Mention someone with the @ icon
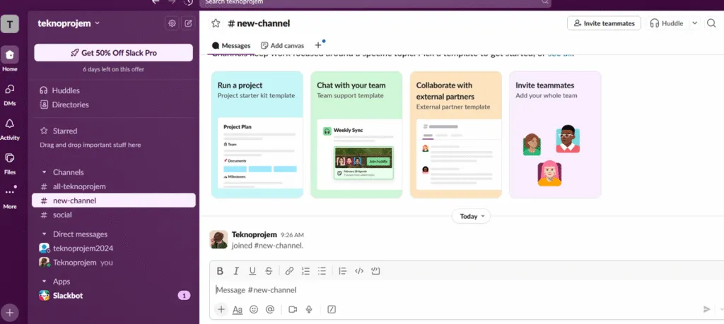724x324 pixels. (270, 309)
